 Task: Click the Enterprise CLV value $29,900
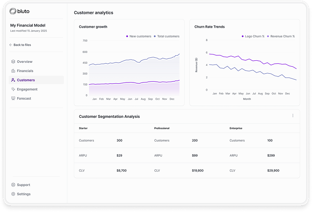point(273,171)
